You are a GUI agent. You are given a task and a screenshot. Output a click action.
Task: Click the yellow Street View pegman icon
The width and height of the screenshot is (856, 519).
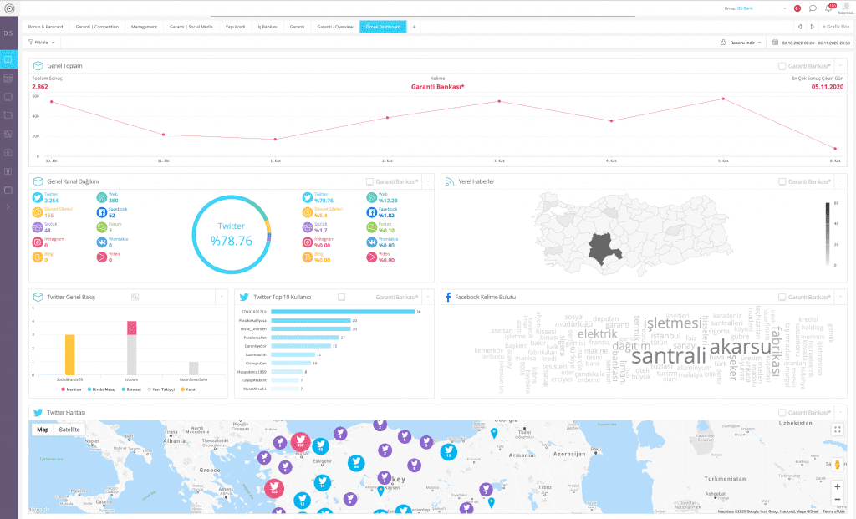(837, 465)
